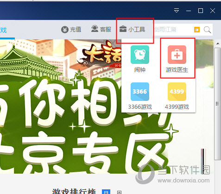Minimize the game client window
The height and width of the screenshot is (194, 221).
tap(189, 11)
